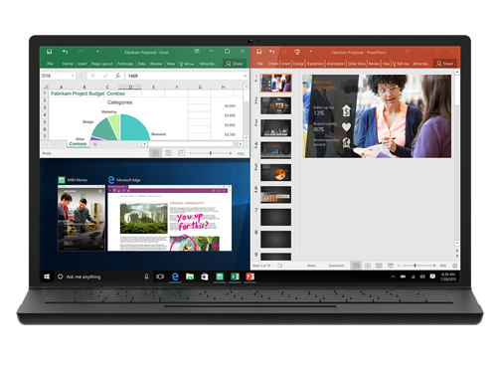The image size is (497, 368).
Task: Switch Excel to Page Layout view
Action: tap(168, 153)
